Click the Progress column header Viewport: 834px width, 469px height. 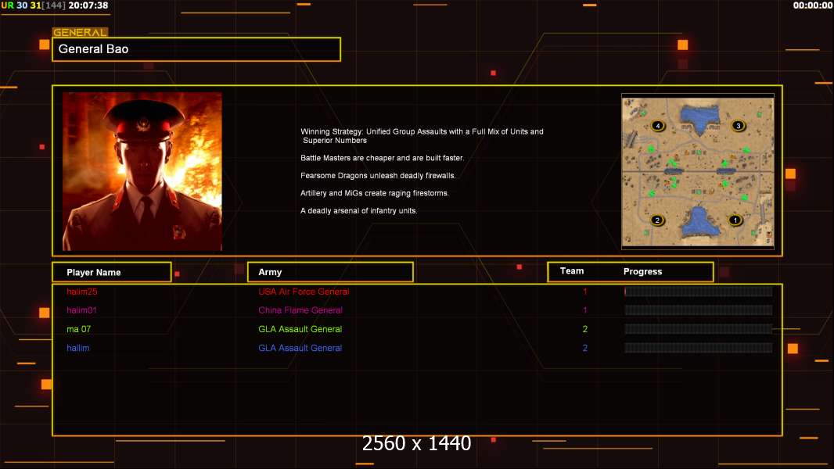[642, 271]
